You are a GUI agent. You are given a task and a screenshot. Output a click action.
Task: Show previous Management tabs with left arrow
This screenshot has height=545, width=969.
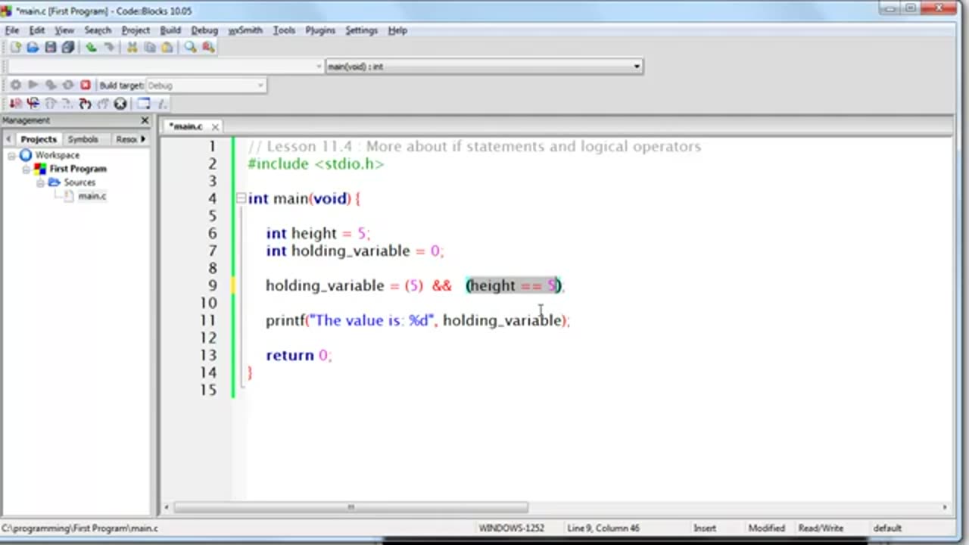(x=8, y=139)
